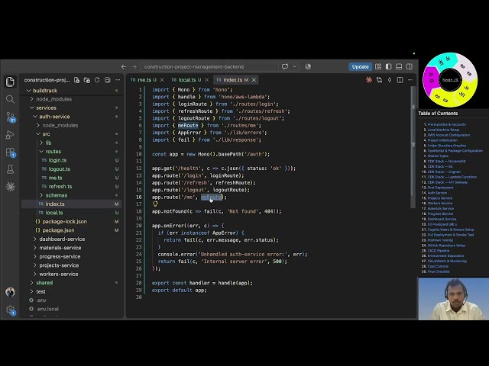Open the First Deployment contents link
Screen dimensions: 489x366
coord(440,188)
